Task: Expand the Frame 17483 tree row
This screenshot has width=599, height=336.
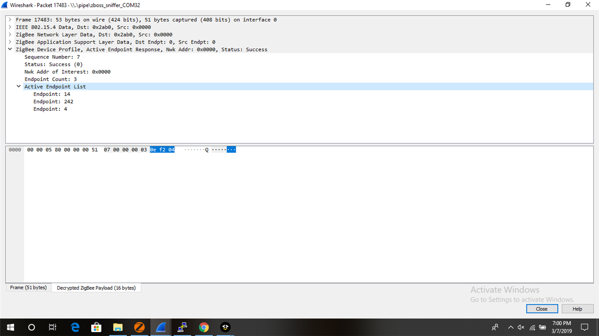Action: (10, 19)
